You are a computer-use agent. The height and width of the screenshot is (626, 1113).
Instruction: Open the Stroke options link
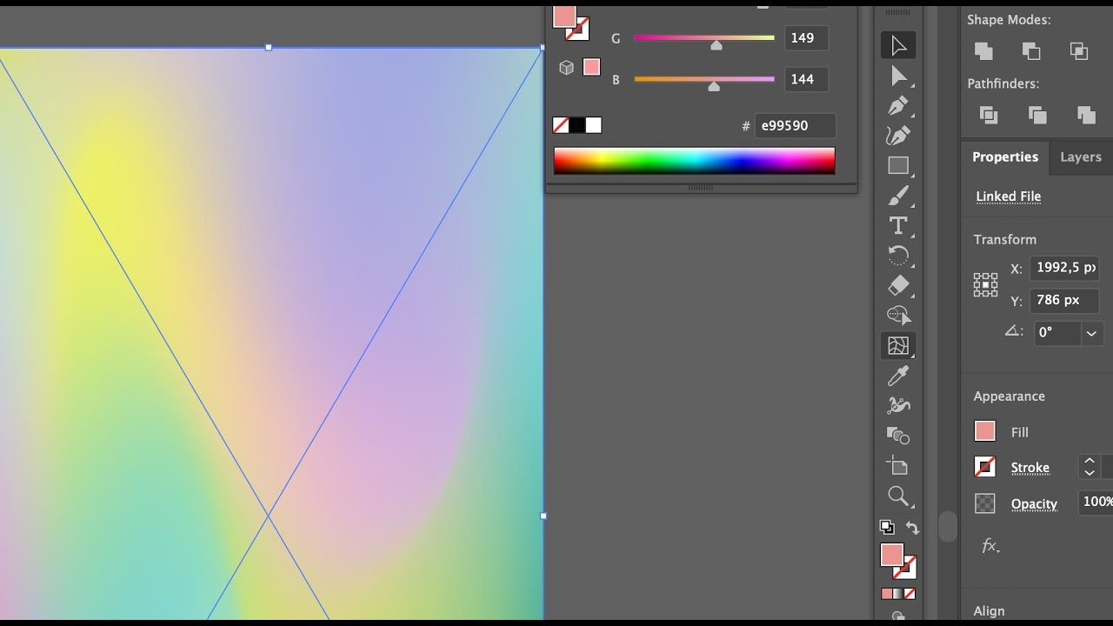pos(1030,468)
